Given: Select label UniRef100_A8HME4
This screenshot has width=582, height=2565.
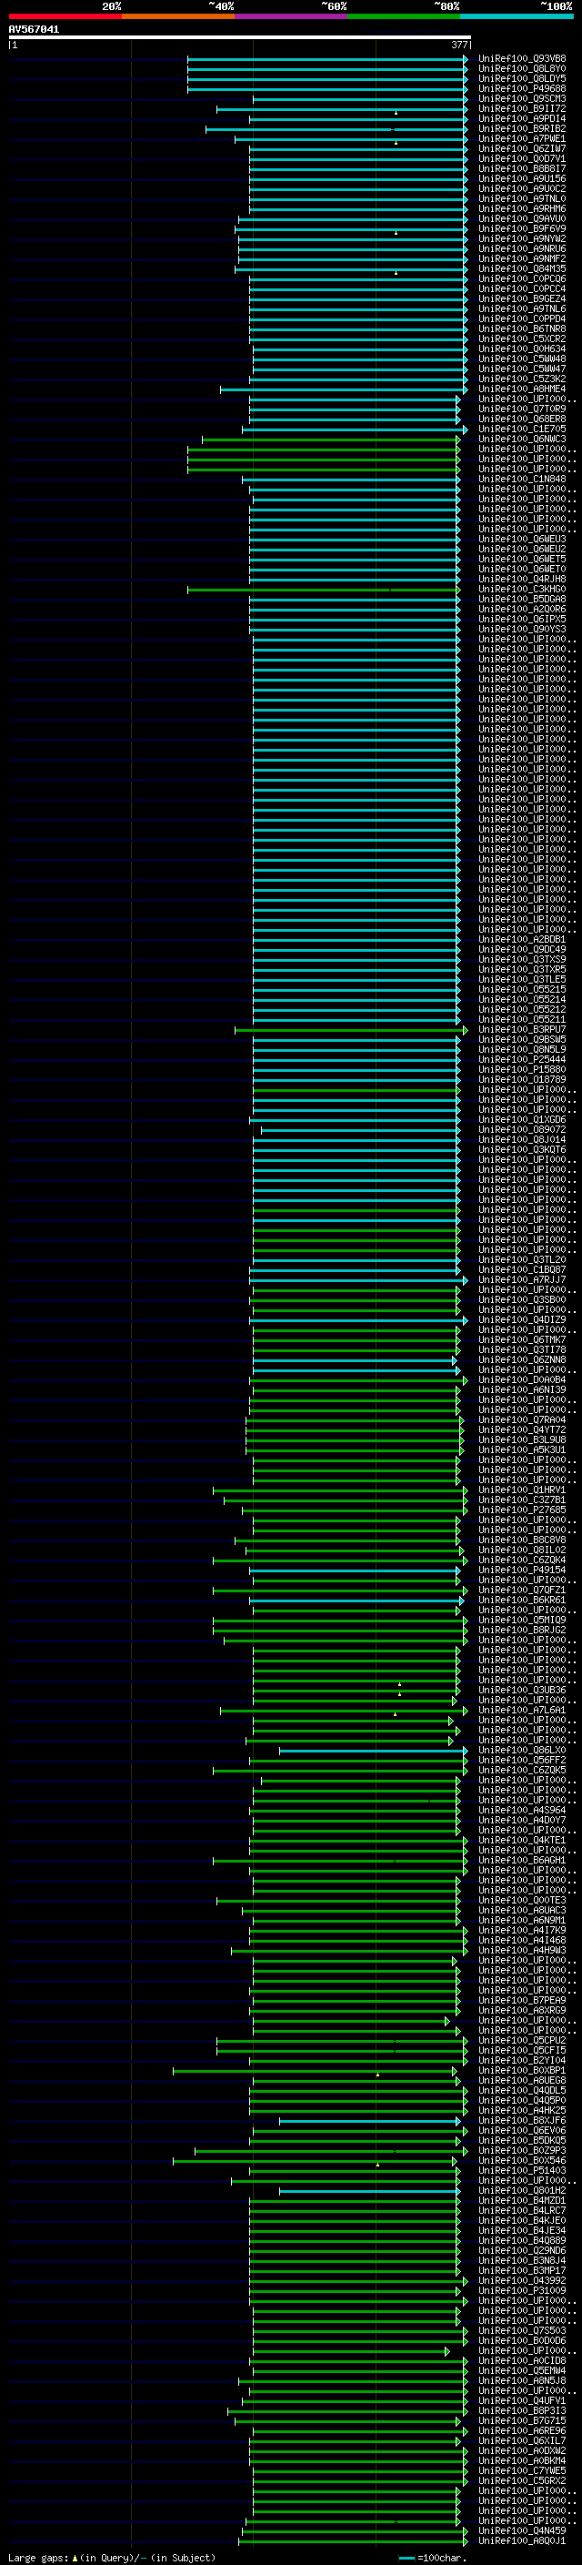Looking at the screenshot, I should [522, 389].
